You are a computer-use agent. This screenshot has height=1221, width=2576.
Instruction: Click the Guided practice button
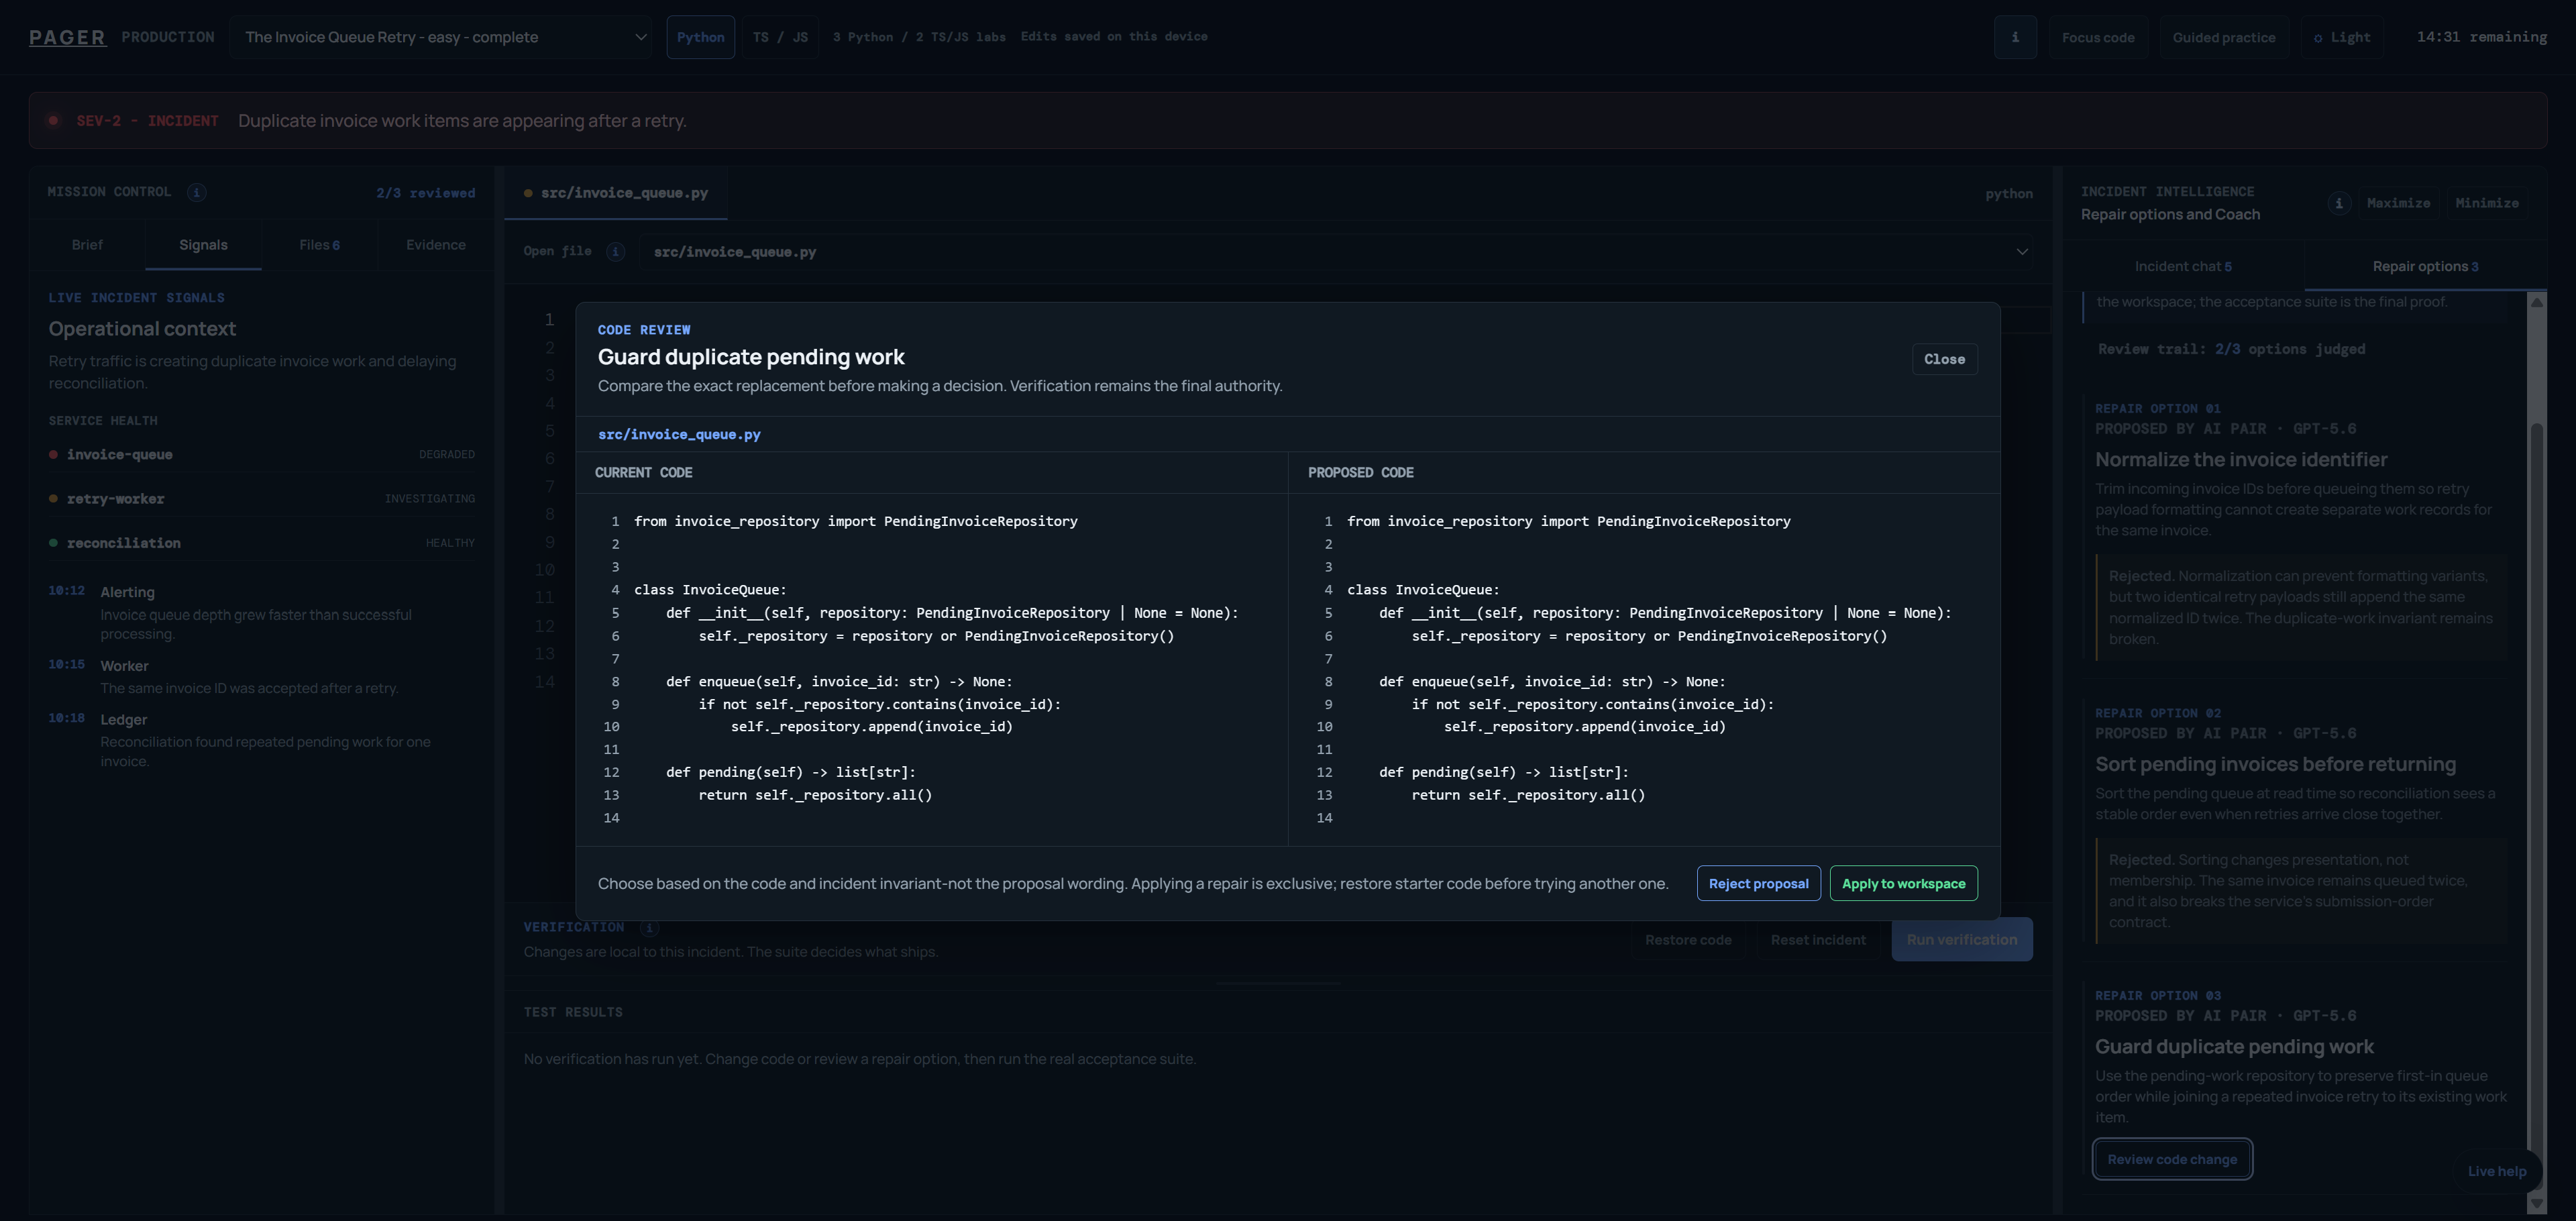[x=2223, y=37]
